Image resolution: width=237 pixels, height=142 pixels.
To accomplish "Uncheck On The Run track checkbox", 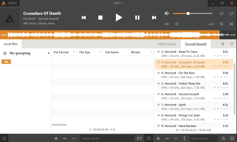I will (x=158, y=73).
